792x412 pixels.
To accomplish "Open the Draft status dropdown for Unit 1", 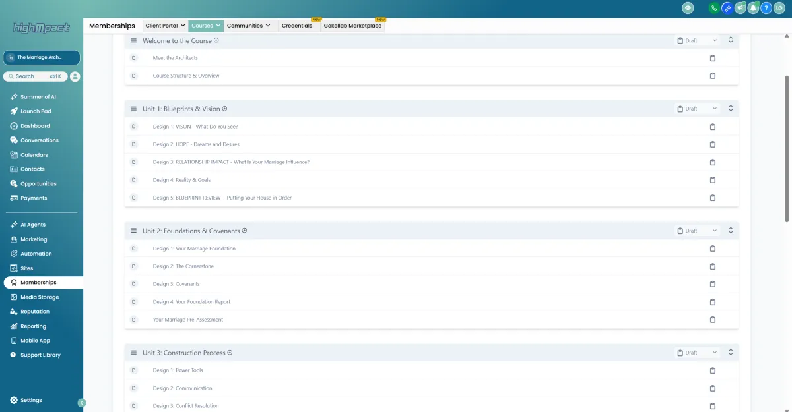I will [x=697, y=109].
